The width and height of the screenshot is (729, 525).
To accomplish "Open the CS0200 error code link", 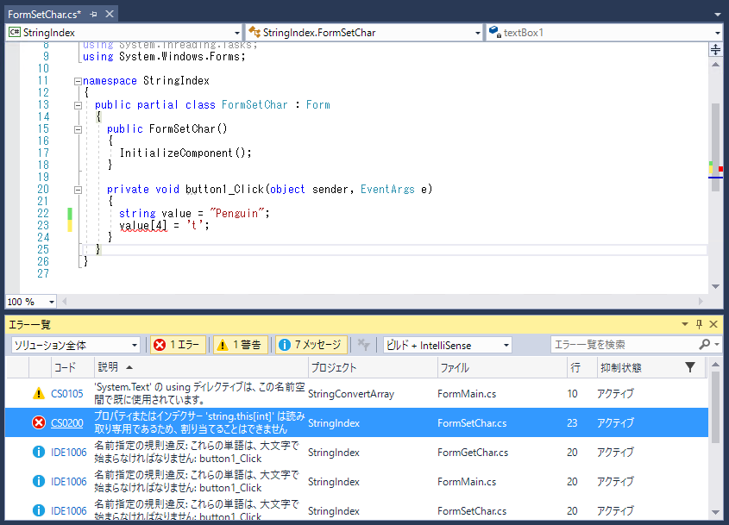I will point(67,422).
